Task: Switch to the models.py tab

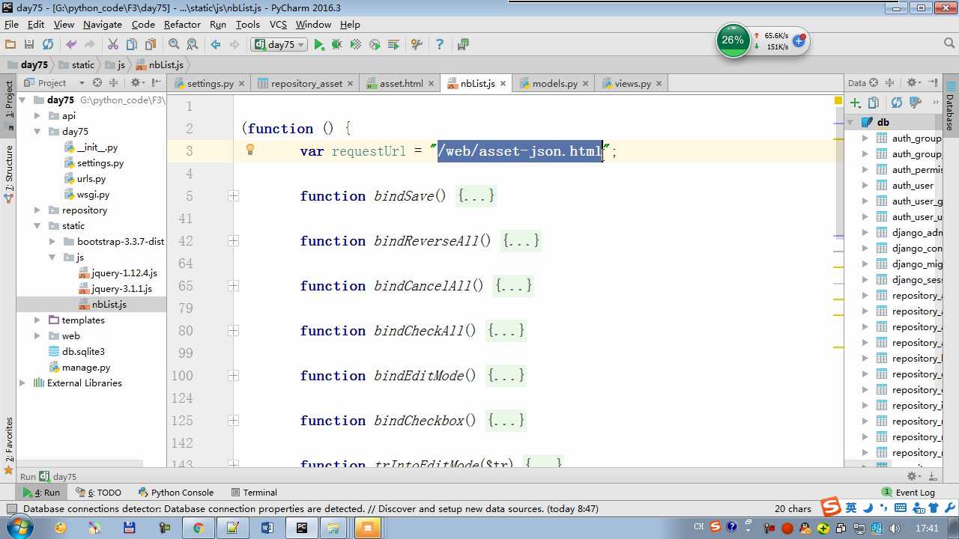Action: [554, 84]
